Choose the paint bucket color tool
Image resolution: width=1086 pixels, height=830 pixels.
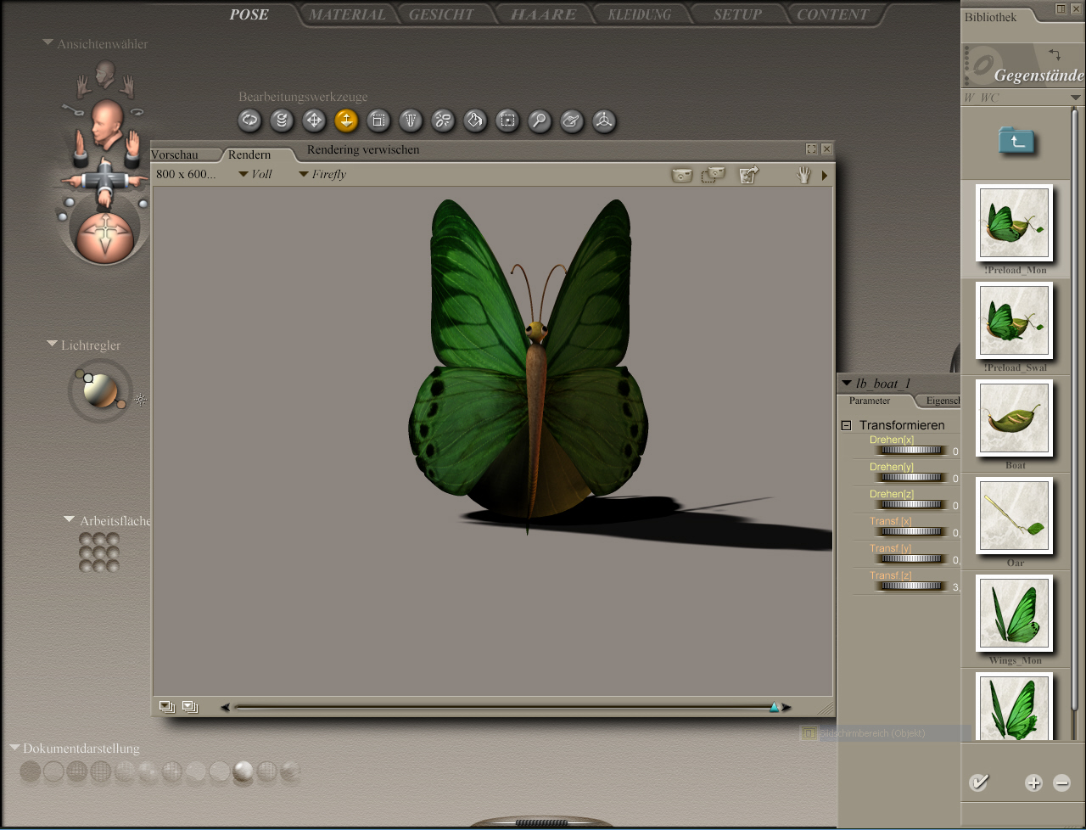click(x=475, y=121)
